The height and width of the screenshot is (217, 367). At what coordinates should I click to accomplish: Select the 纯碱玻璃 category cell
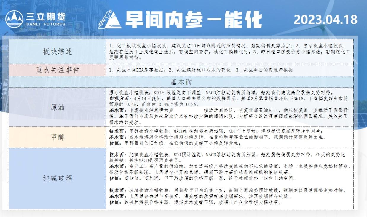tap(58, 178)
